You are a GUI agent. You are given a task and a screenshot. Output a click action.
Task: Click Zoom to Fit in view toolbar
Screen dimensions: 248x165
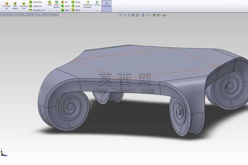click(120, 15)
